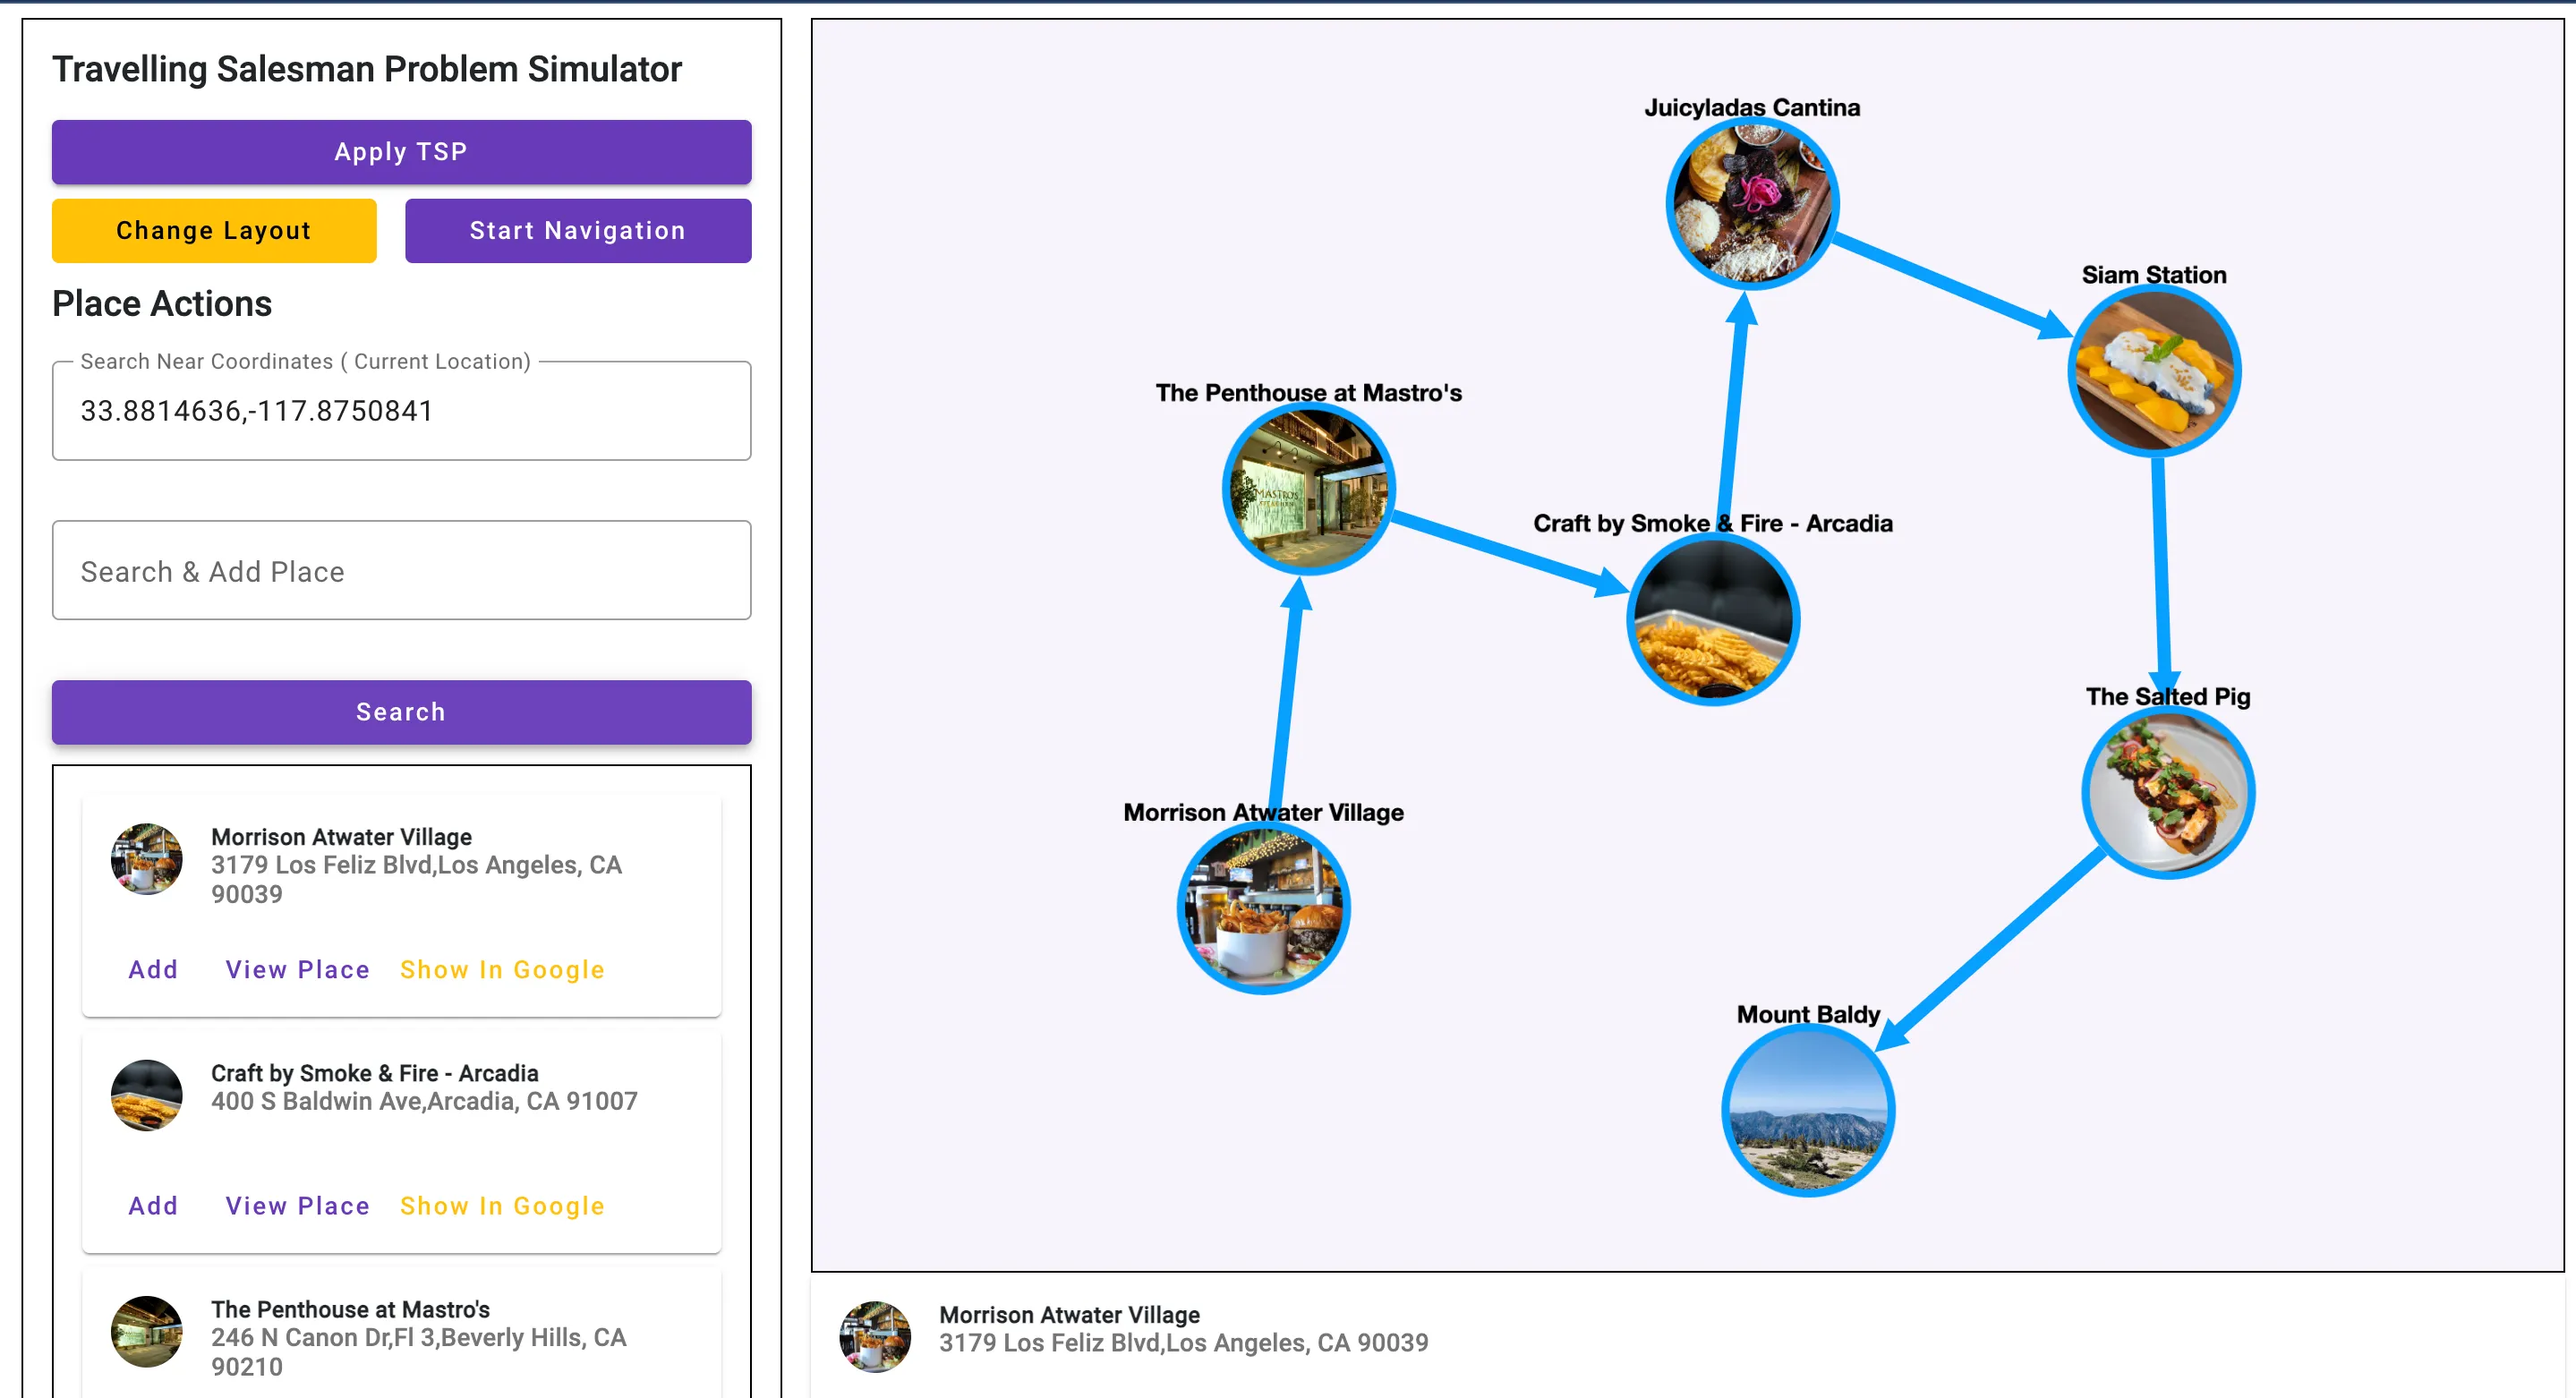Select the Juicyladas Cantina graph node
Screen dimensions: 2576x1398
1752,203
